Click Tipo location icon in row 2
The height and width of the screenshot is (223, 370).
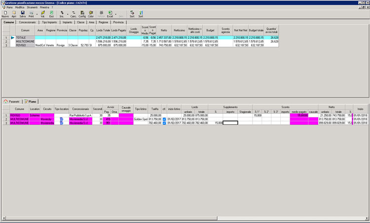pyautogui.click(x=62, y=119)
